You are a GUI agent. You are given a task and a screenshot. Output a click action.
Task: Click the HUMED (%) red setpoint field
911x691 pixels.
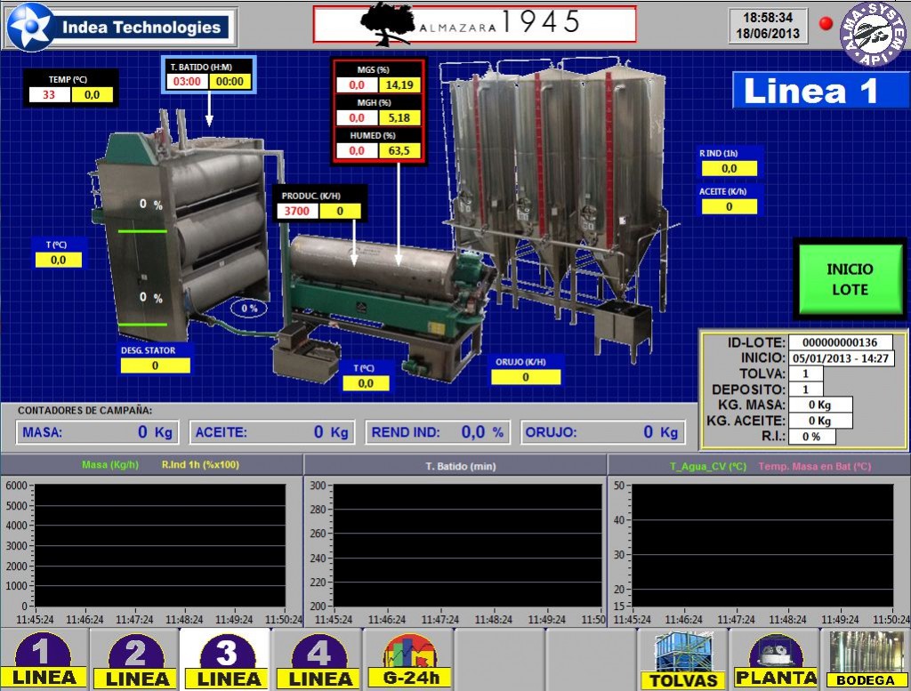(x=357, y=151)
